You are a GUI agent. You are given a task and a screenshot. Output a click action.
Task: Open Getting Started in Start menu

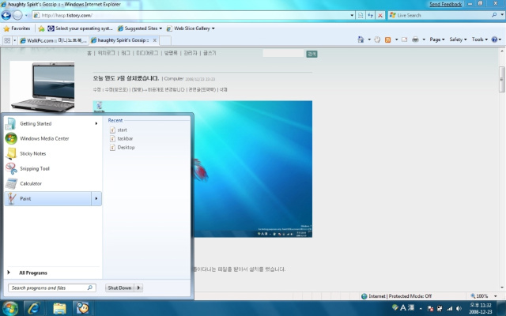pos(53,123)
